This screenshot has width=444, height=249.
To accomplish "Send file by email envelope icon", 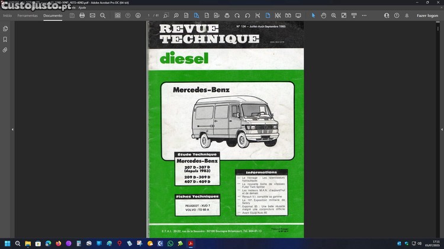I will coord(92,15).
